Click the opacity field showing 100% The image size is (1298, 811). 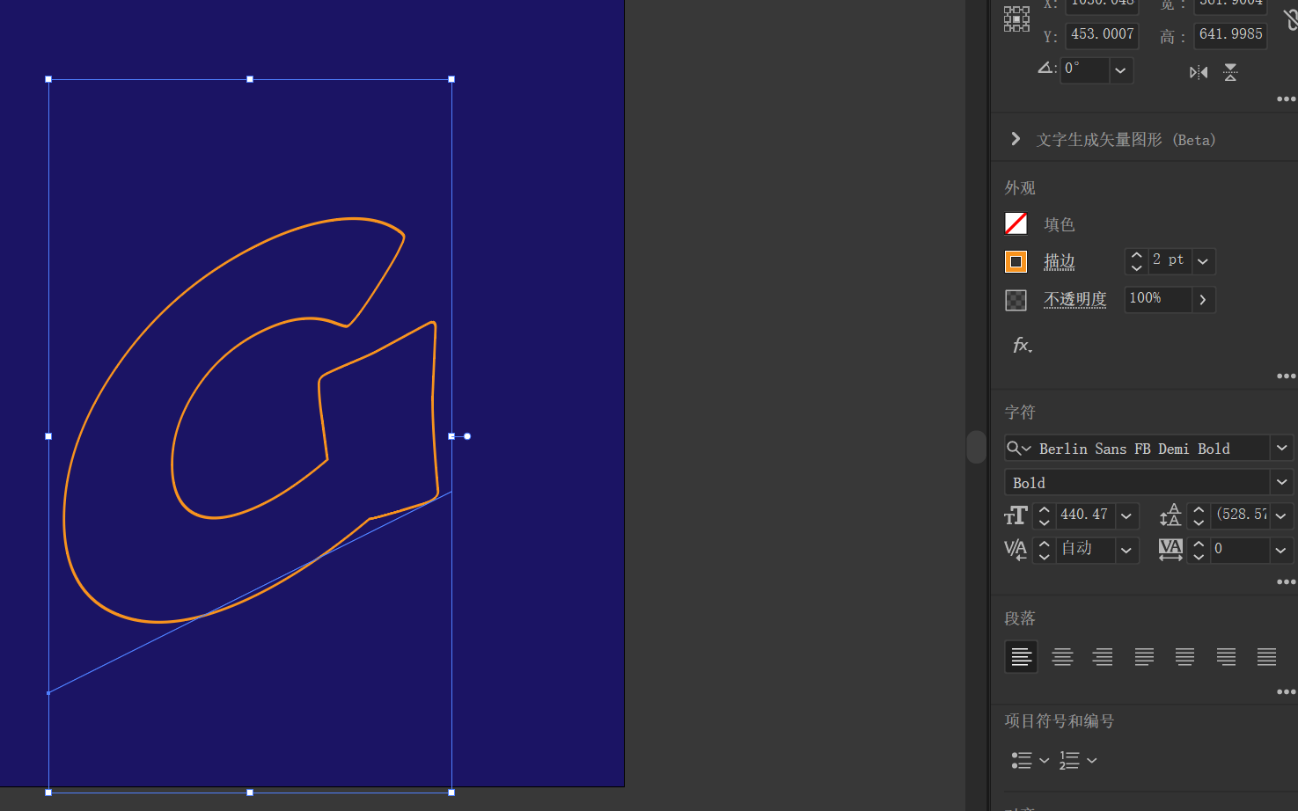(x=1157, y=299)
